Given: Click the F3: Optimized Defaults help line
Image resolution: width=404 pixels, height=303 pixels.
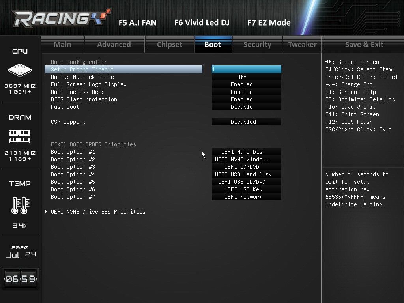Looking at the screenshot, I should tap(360, 99).
